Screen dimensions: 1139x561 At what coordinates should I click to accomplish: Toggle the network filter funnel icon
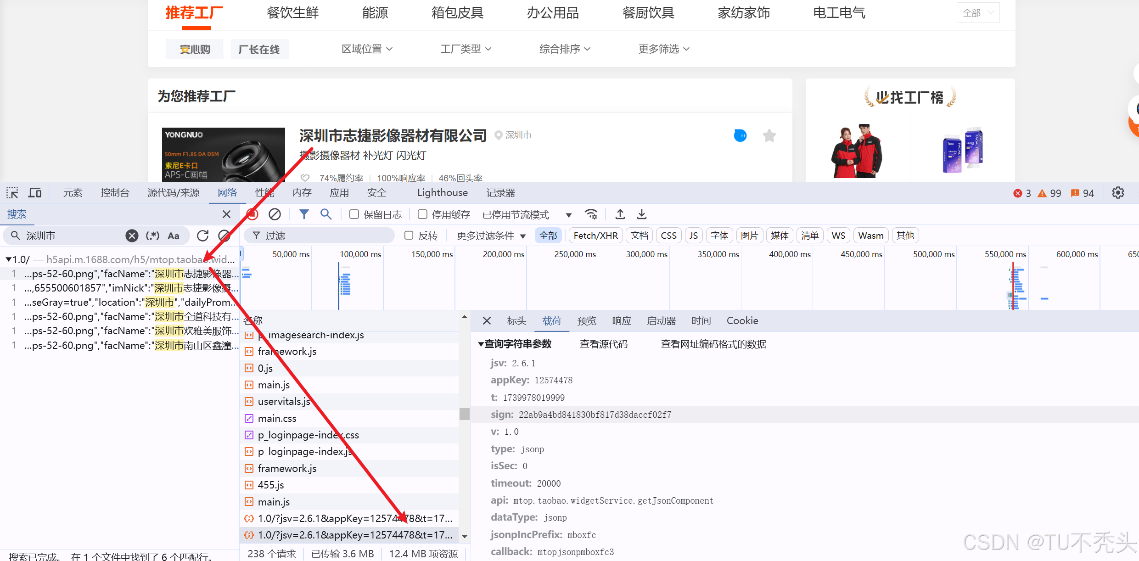click(x=304, y=214)
